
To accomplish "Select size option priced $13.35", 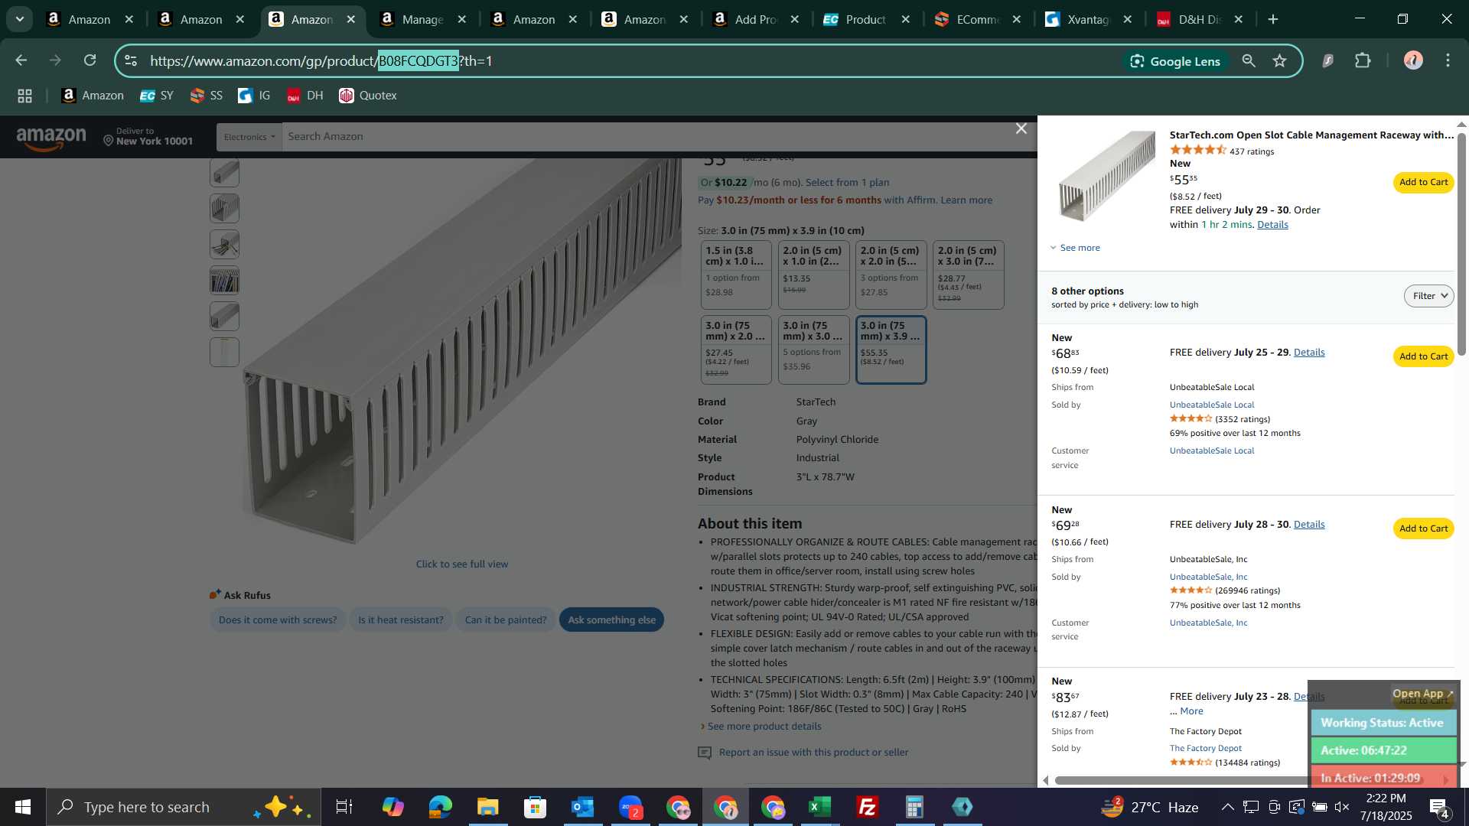I will click(x=813, y=275).
